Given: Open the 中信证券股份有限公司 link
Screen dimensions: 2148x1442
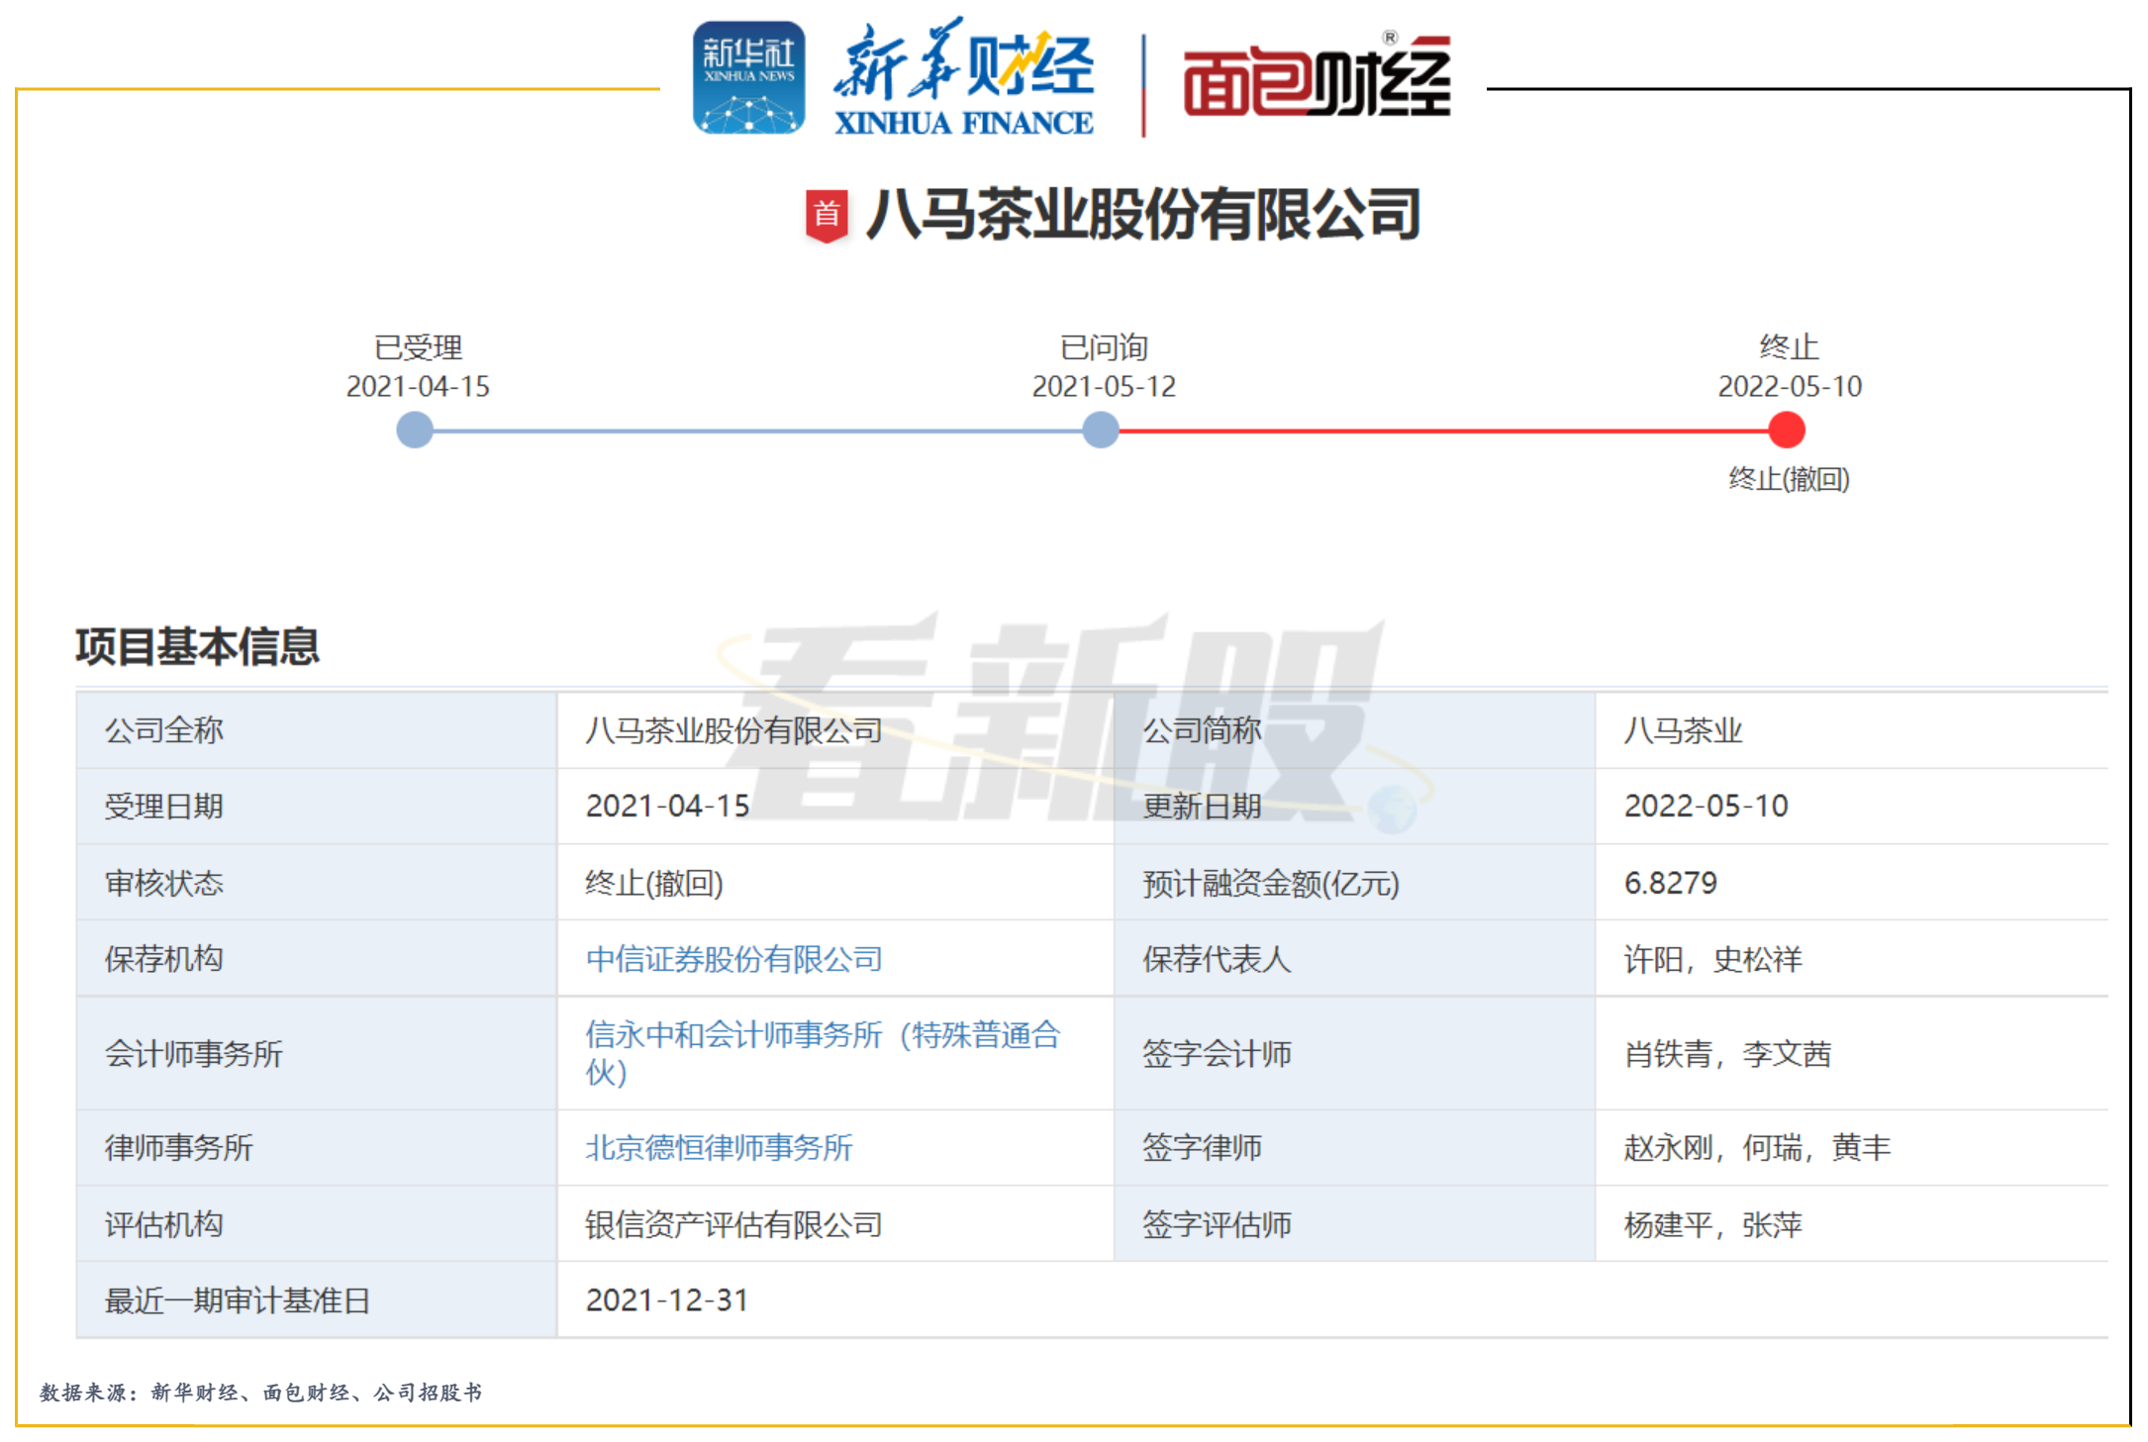Looking at the screenshot, I should point(733,959).
